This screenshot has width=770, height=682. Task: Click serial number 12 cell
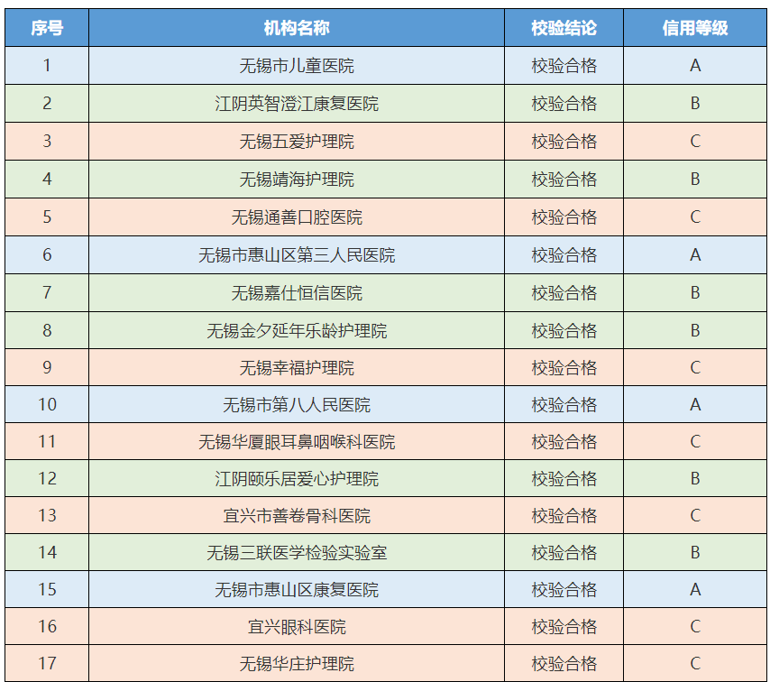(x=47, y=478)
